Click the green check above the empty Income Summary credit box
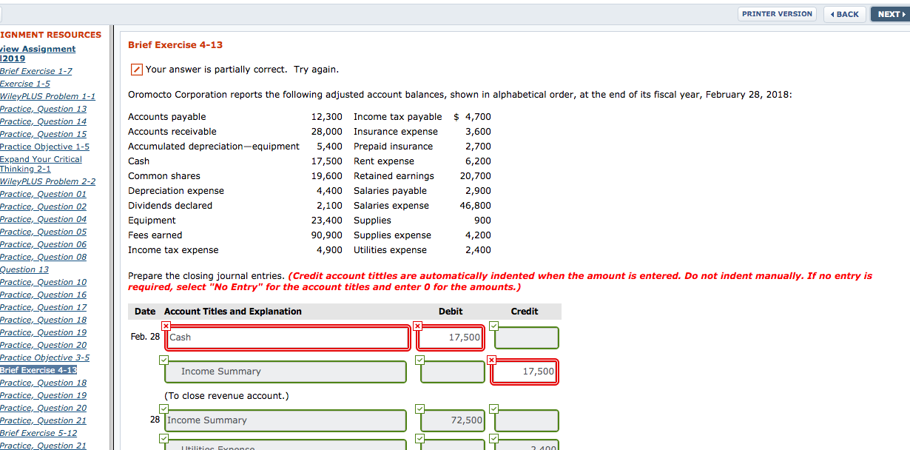The height and width of the screenshot is (450, 910). pyautogui.click(x=492, y=409)
